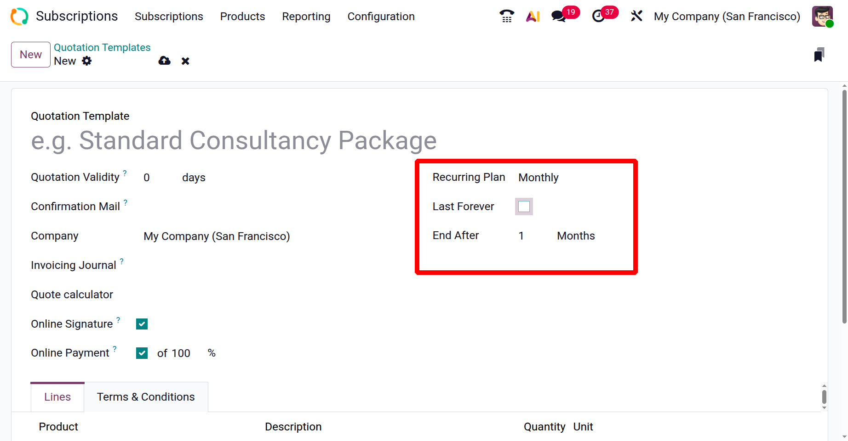The height and width of the screenshot is (441, 848).
Task: Switch to the Terms & Conditions tab
Action: 146,397
